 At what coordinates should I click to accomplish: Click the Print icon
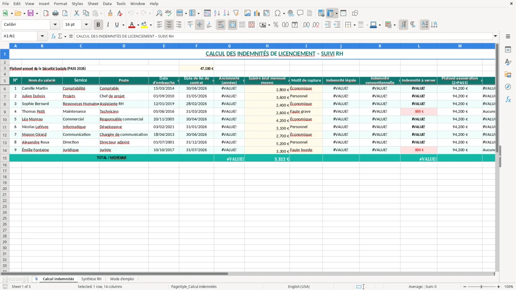point(55,13)
